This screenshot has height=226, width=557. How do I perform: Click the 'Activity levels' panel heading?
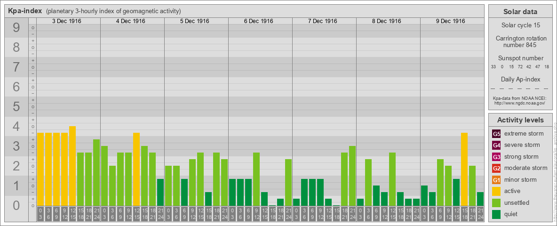520,120
